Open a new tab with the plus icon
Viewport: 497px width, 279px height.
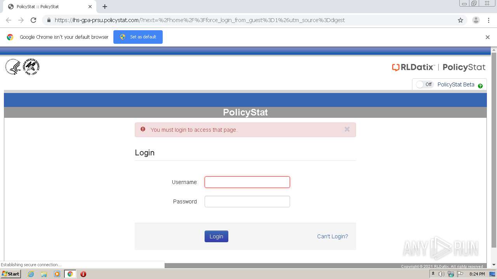coord(105,7)
